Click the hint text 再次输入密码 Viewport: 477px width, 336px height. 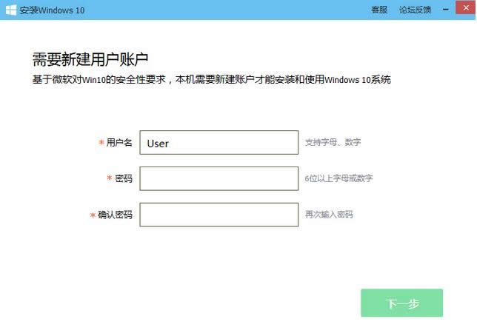(329, 215)
